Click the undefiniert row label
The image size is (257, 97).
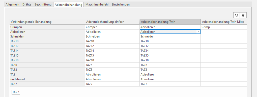(x=47, y=79)
